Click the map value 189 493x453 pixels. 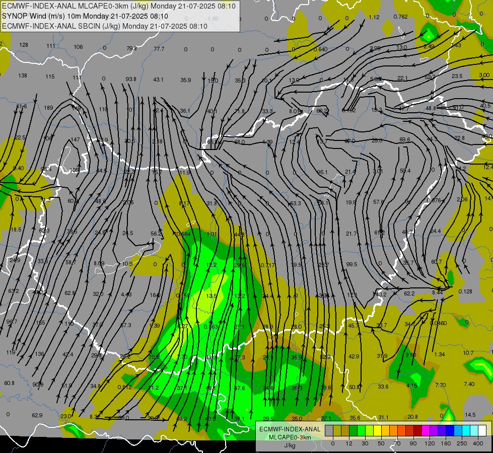[x=48, y=108]
